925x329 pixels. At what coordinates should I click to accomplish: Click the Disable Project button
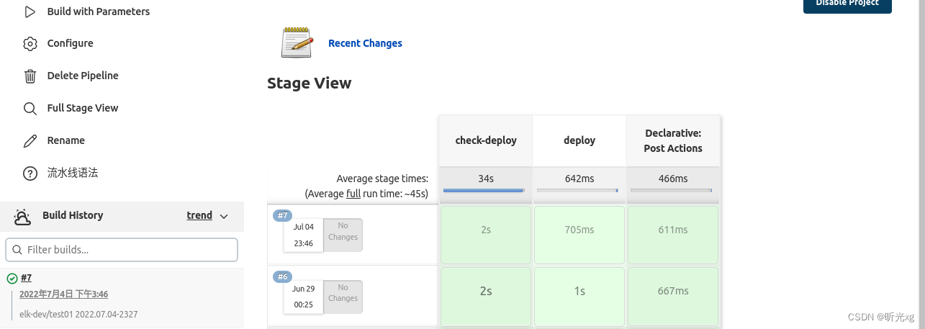point(847,4)
